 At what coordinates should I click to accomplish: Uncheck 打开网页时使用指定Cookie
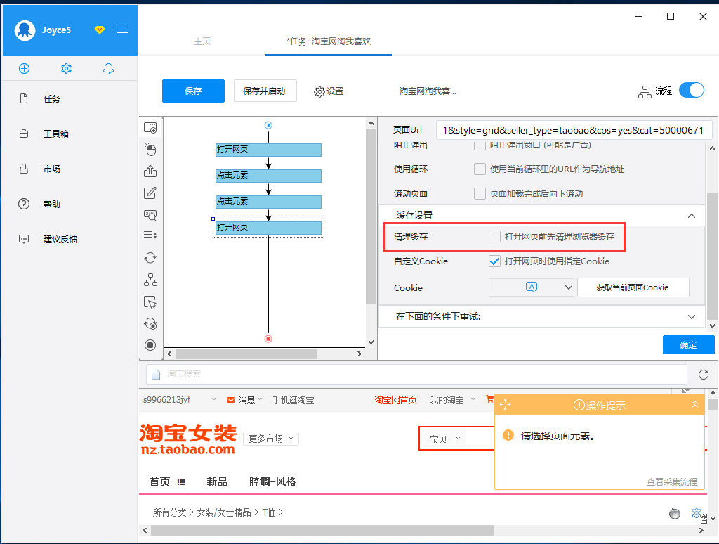tap(494, 261)
